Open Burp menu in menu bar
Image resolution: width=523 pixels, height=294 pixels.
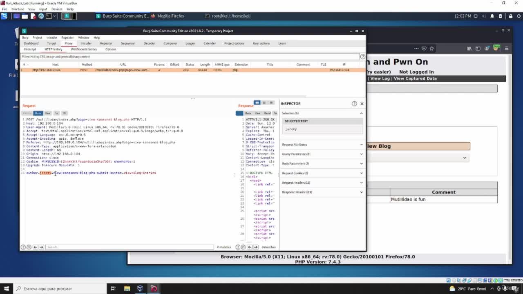pyautogui.click(x=25, y=38)
